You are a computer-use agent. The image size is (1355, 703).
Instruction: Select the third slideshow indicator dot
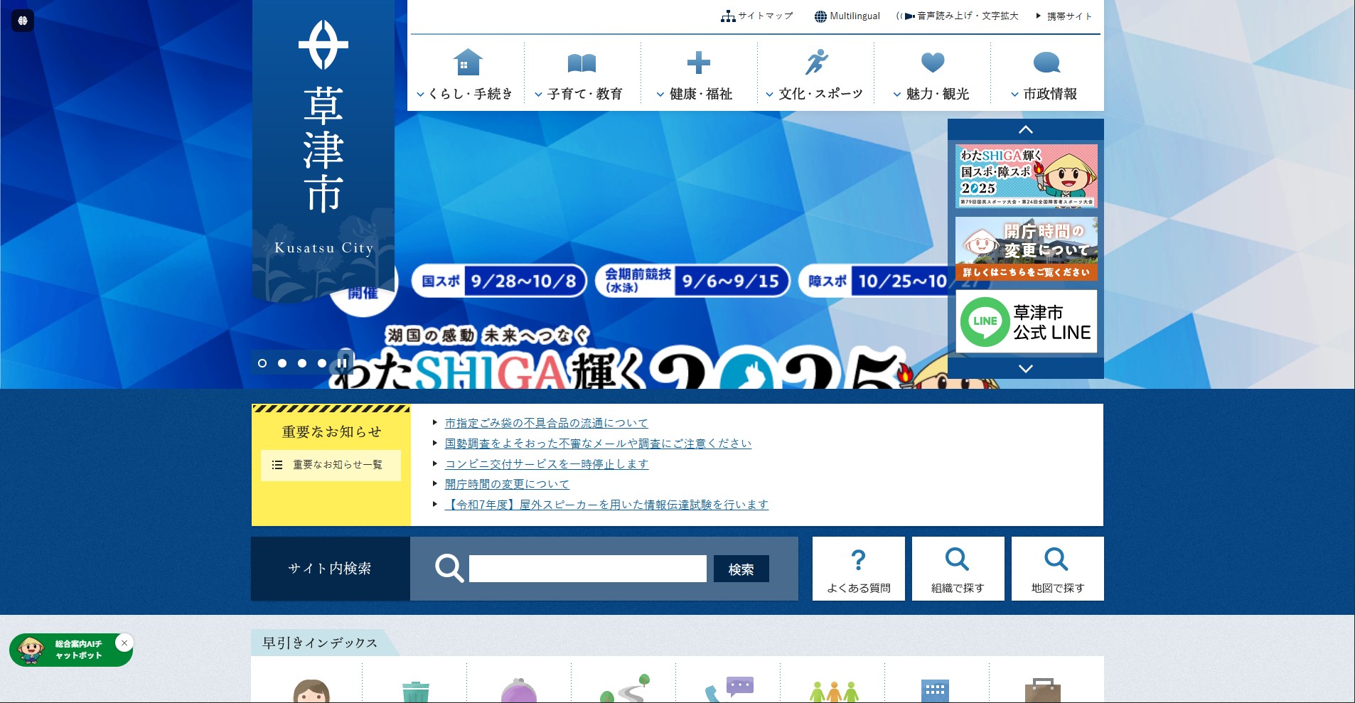point(302,363)
